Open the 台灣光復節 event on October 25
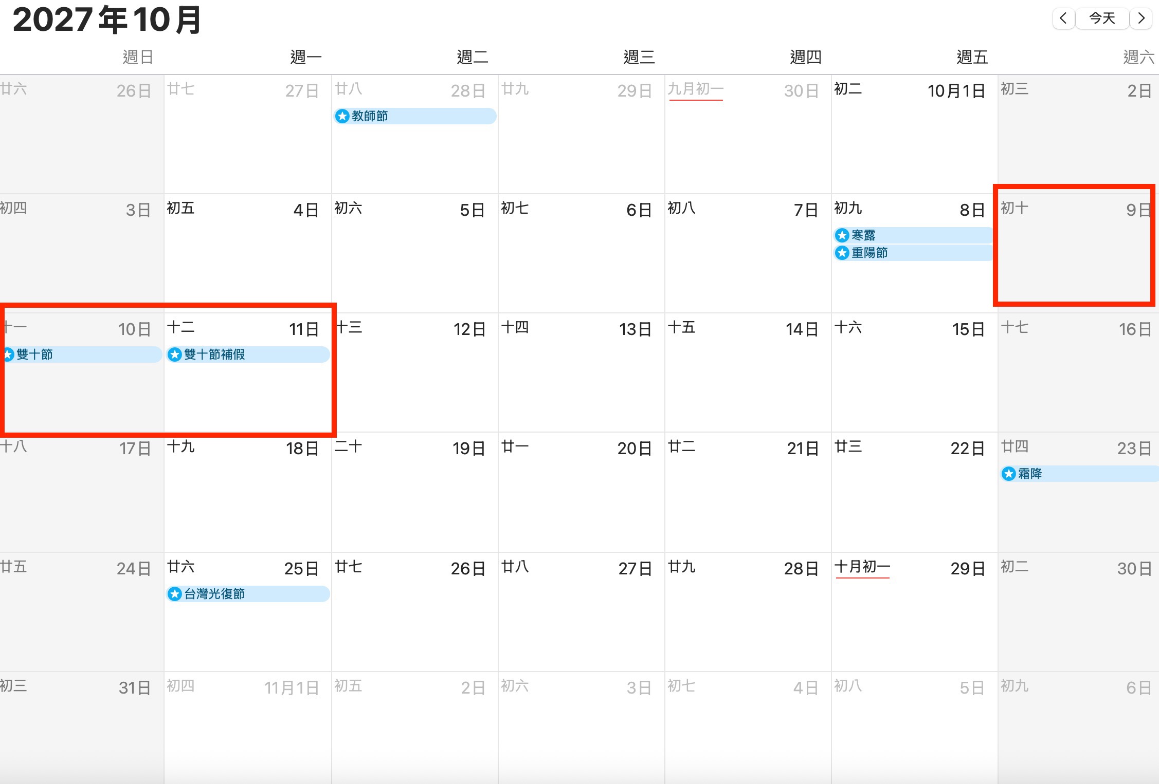 coord(248,594)
